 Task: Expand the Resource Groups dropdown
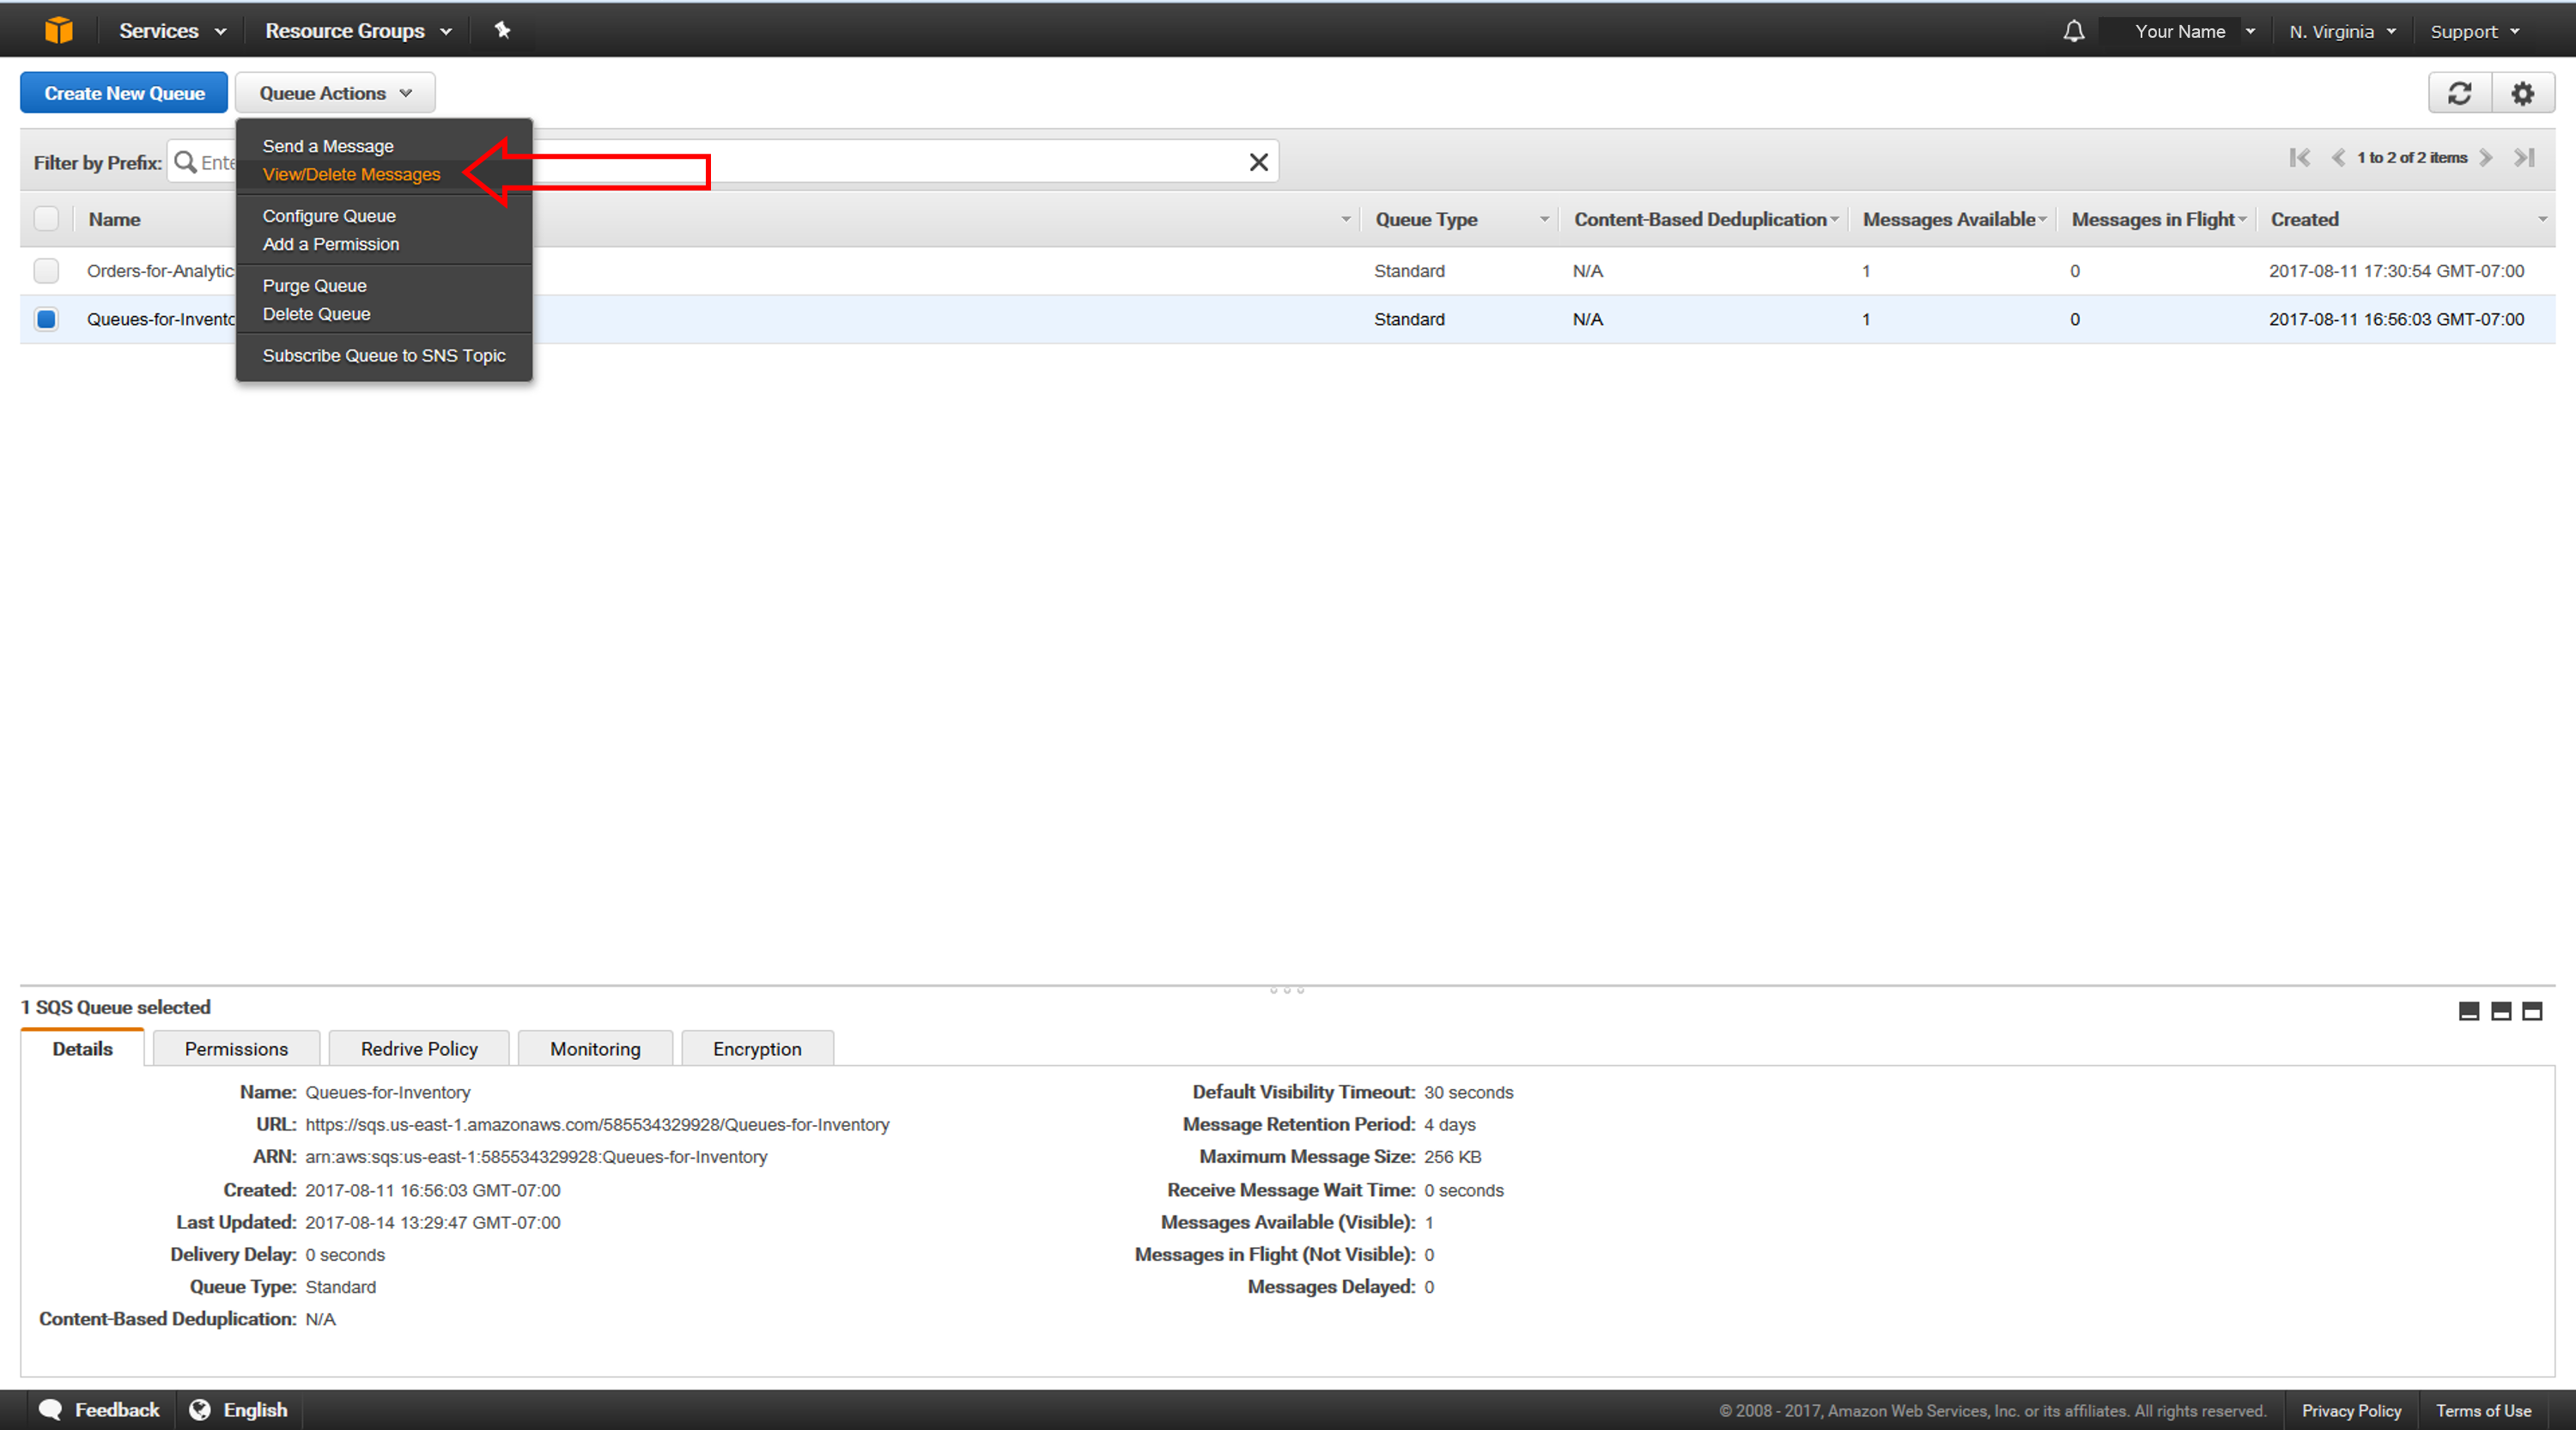pos(361,30)
